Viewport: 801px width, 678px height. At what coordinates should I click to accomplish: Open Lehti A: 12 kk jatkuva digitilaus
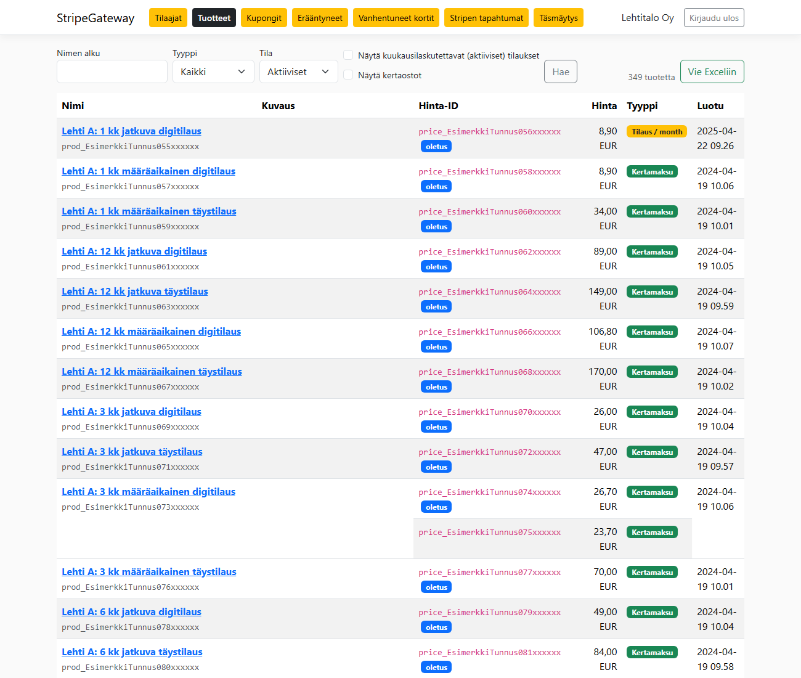(x=134, y=251)
